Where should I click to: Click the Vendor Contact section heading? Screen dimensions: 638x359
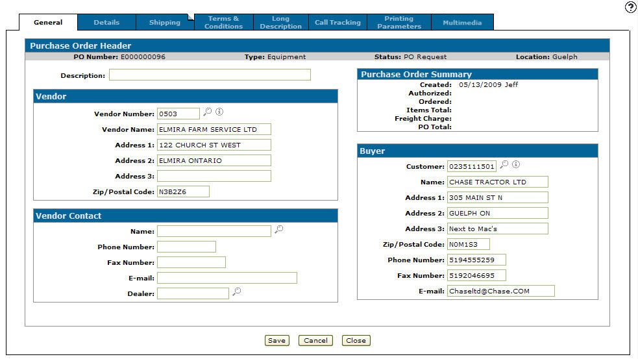pos(68,216)
